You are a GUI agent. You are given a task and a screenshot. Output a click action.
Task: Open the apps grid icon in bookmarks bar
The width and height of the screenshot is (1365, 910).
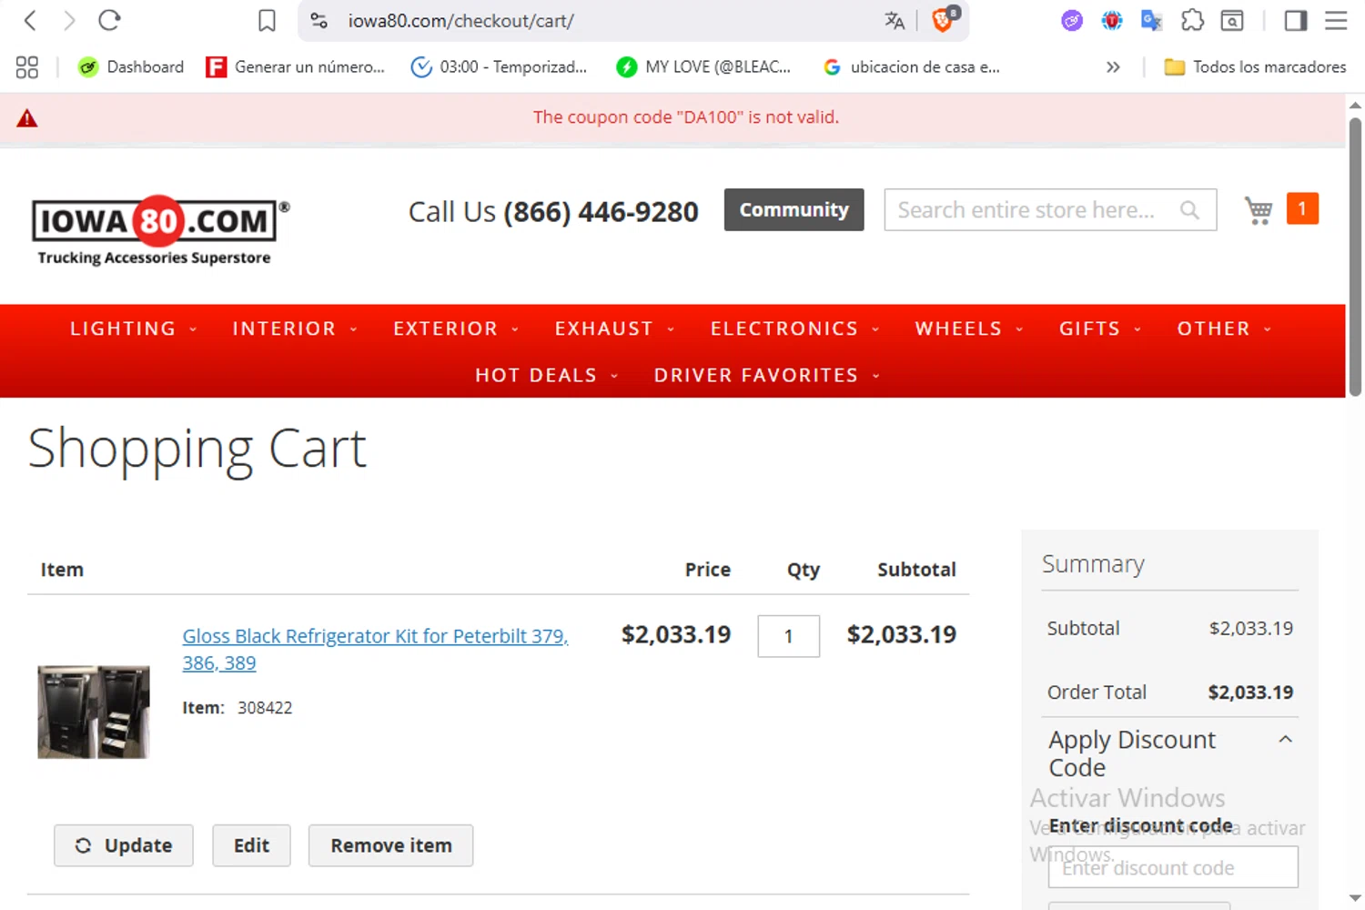point(27,66)
